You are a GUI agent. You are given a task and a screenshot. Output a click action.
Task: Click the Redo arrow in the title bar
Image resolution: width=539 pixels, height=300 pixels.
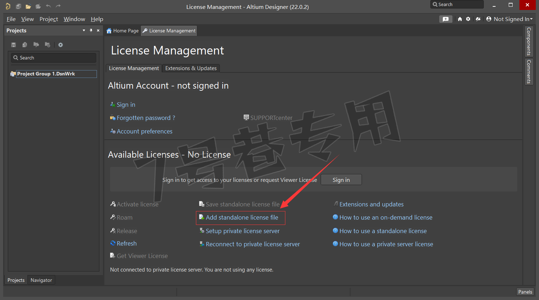pos(58,6)
